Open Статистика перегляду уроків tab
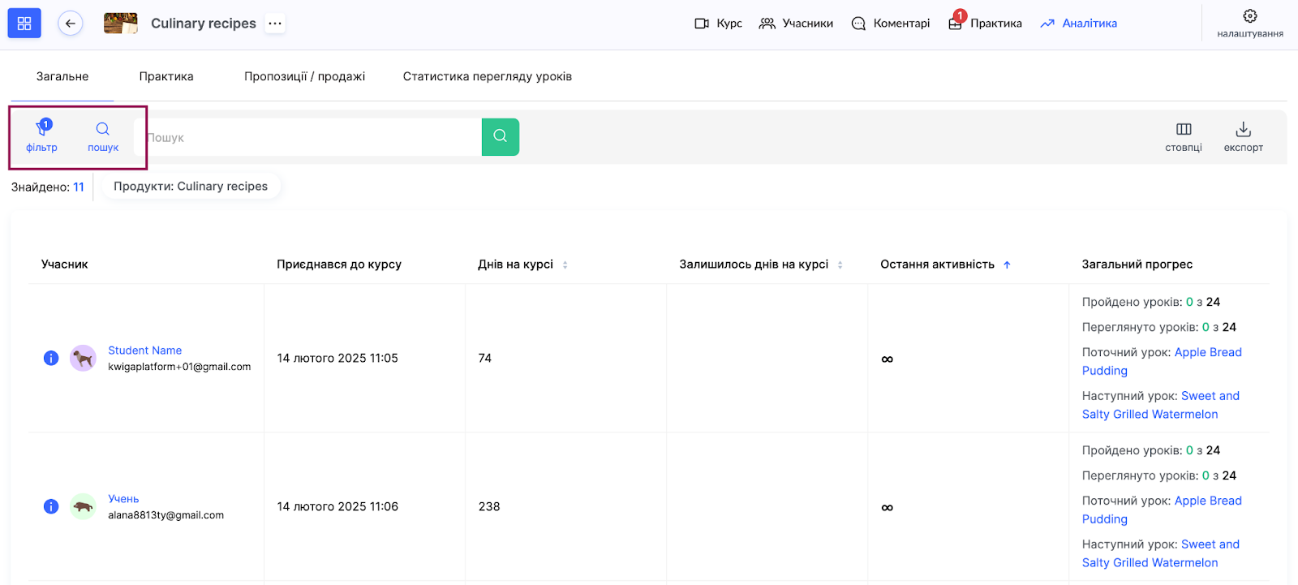Screen dimensions: 1298x585 pyautogui.click(x=487, y=76)
